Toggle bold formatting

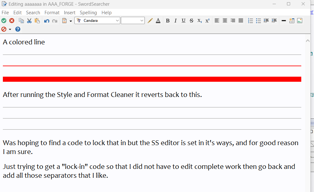(168, 21)
